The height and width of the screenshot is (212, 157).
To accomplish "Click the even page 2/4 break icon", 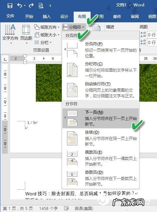I will [72, 158].
